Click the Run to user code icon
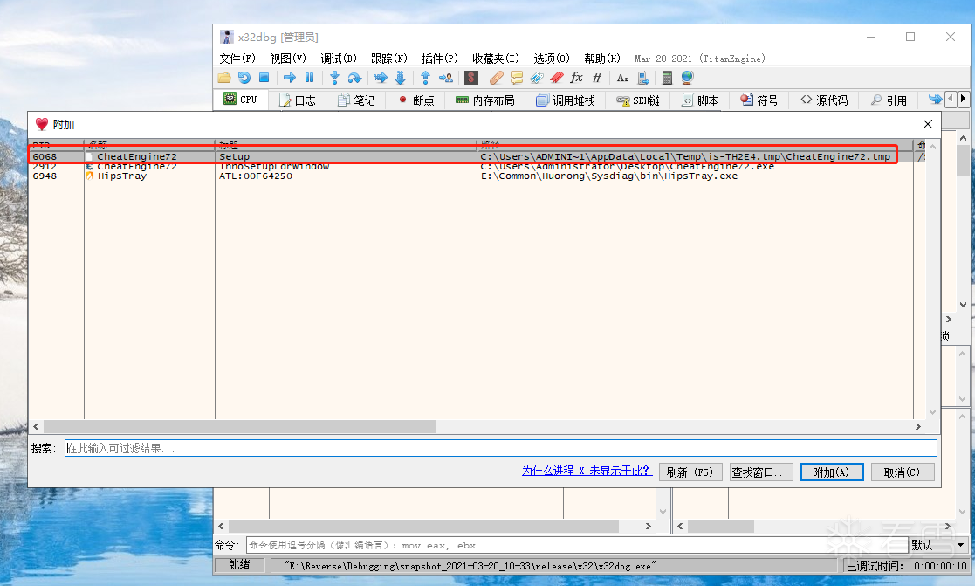 click(446, 78)
